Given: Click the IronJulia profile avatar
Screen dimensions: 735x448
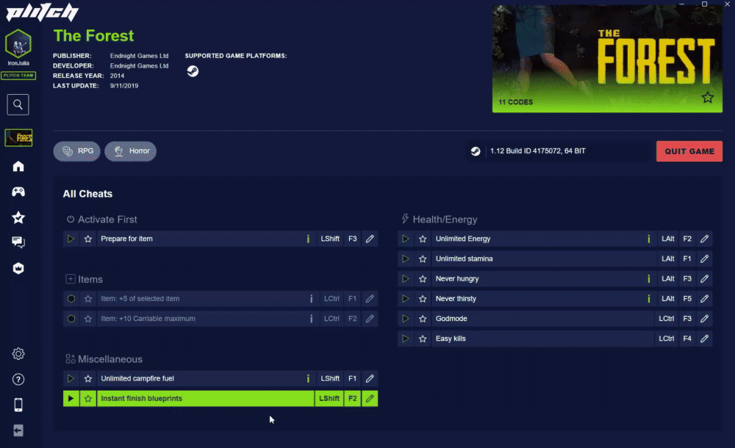Looking at the screenshot, I should [x=18, y=43].
